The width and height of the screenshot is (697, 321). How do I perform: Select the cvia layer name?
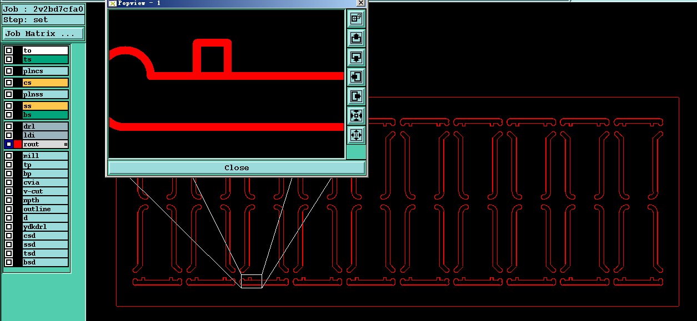coord(46,182)
